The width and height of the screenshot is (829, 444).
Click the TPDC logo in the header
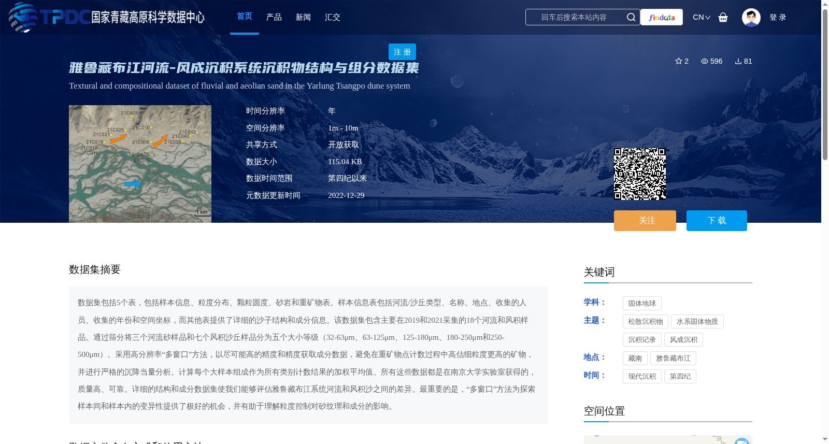(106, 17)
